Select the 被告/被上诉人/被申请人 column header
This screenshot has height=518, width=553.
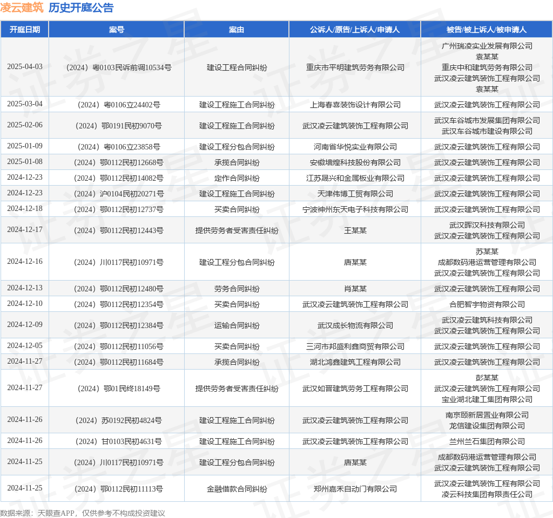click(x=487, y=30)
